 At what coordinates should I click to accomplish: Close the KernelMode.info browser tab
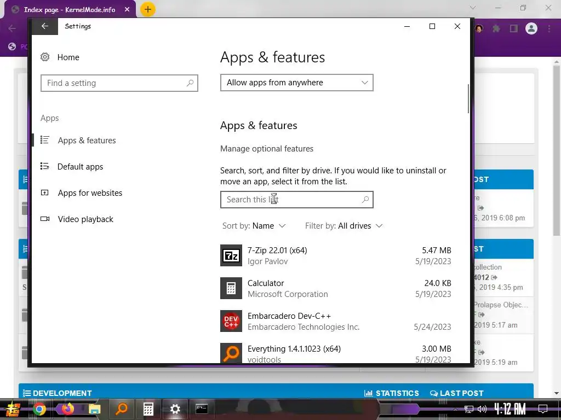127,10
